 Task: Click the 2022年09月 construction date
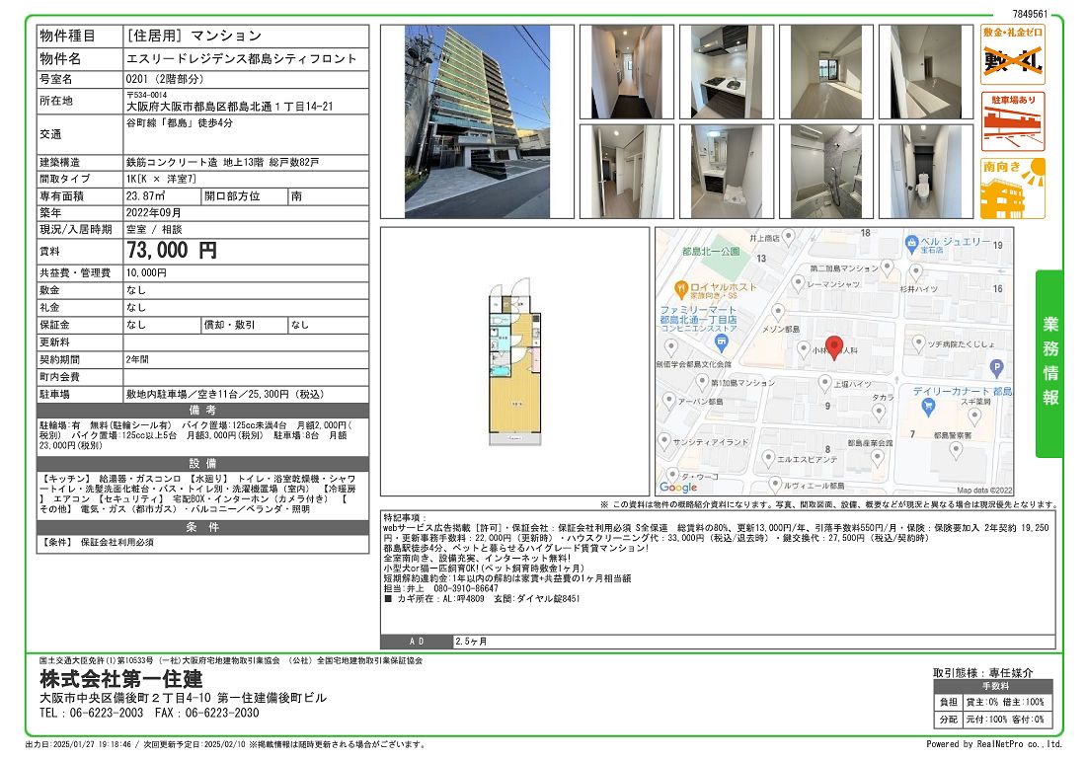(153, 212)
